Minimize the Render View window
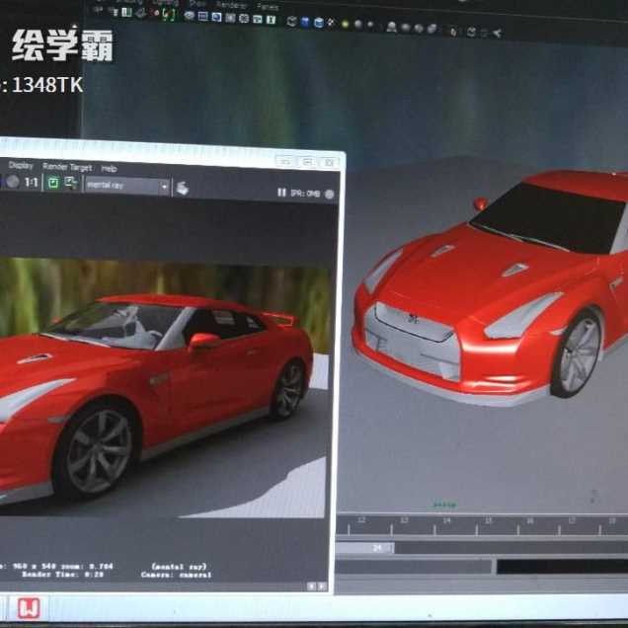The image size is (628, 628). pos(285,162)
